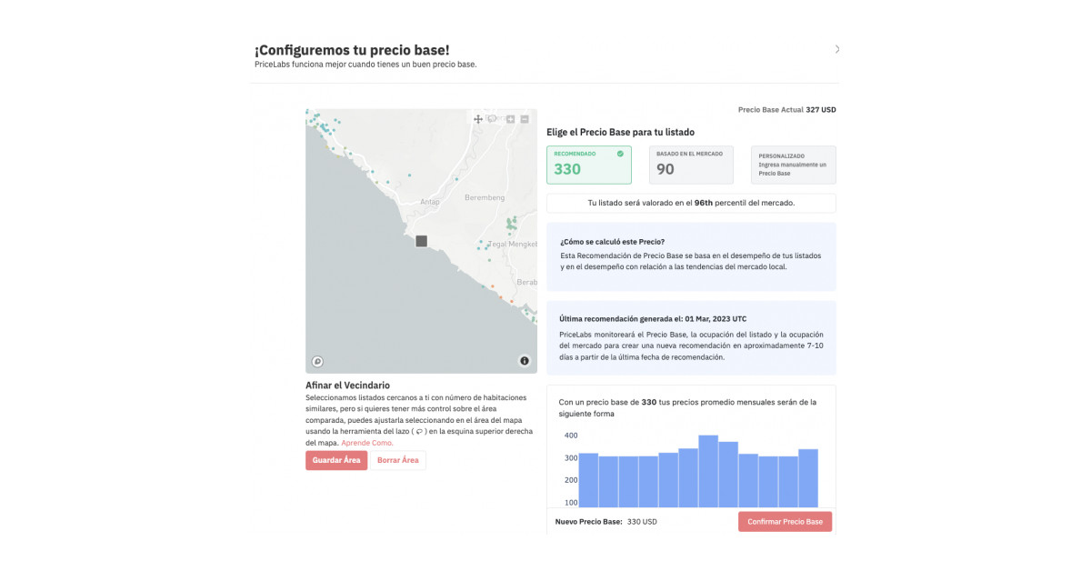This screenshot has width=1091, height=571.
Task: Click the chevron arrow at top right
Action: click(x=837, y=48)
